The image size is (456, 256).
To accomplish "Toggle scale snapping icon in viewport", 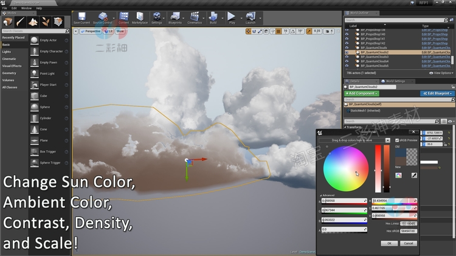I will click(x=309, y=31).
